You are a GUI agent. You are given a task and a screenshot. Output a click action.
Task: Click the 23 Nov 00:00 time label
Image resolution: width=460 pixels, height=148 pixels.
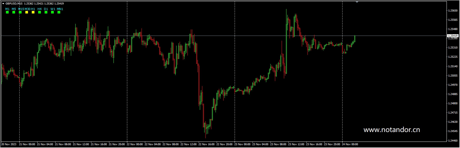click(x=243, y=145)
